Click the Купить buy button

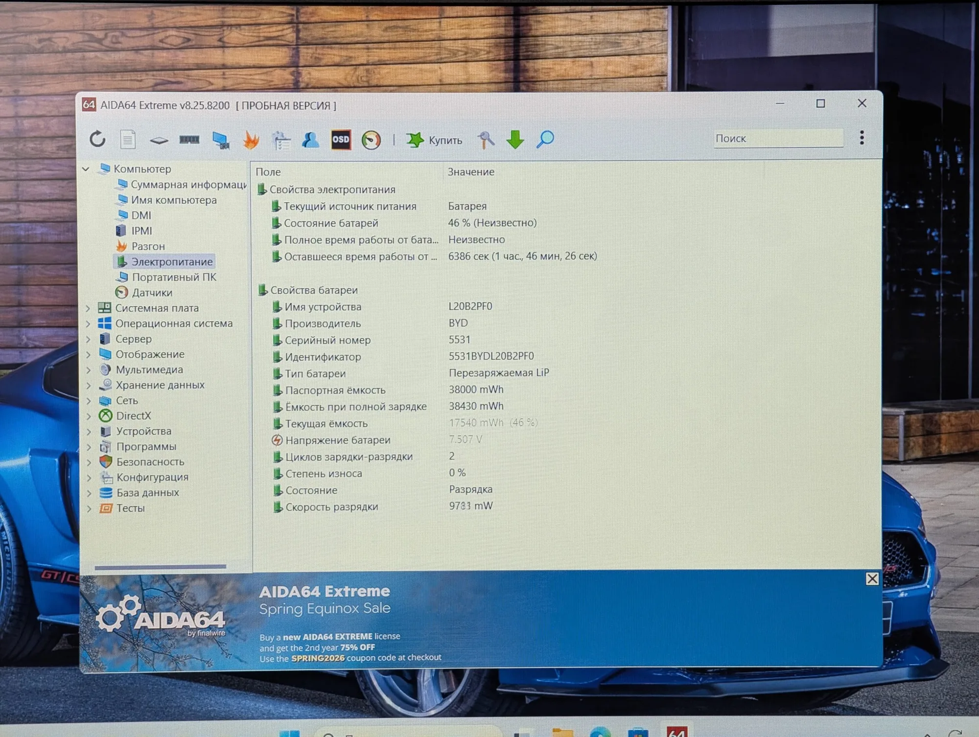point(434,140)
